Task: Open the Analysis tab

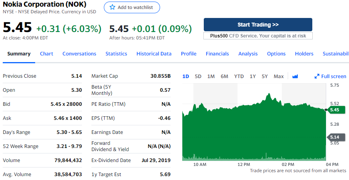Action: click(248, 53)
